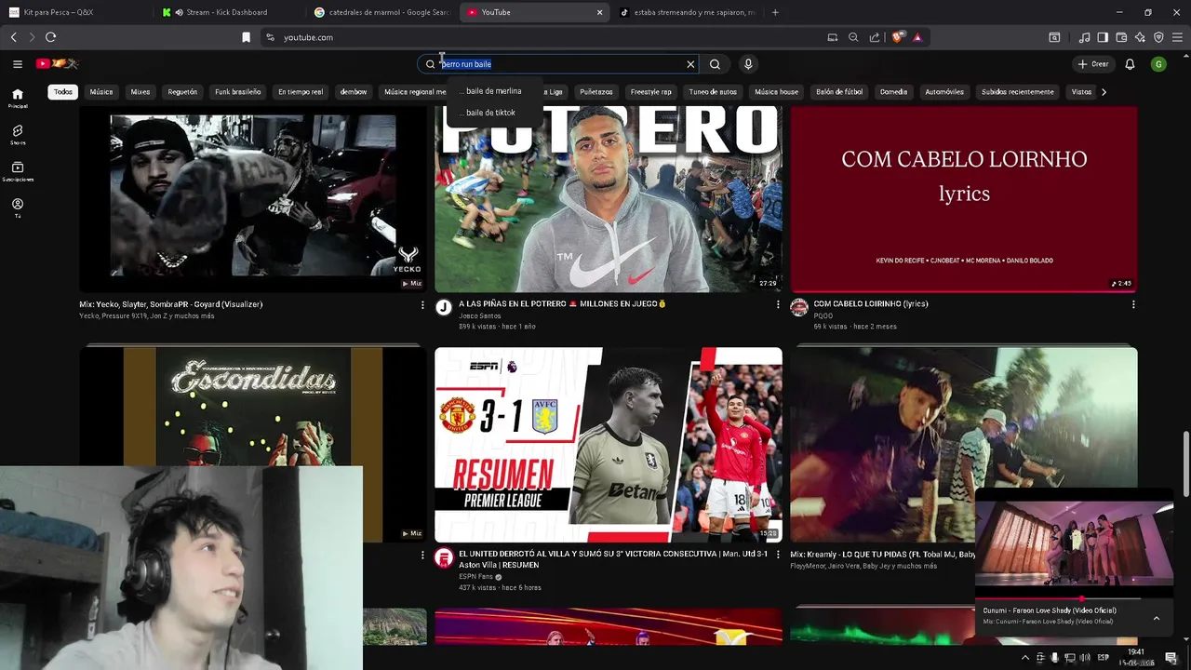Open options for the Escondidas mix card

pos(422,556)
